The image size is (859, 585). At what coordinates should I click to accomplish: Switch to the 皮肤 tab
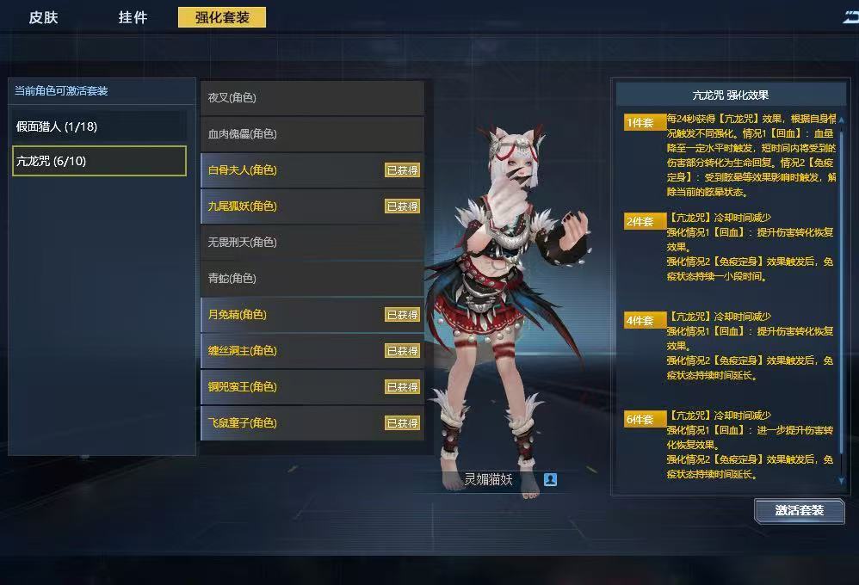pyautogui.click(x=43, y=17)
